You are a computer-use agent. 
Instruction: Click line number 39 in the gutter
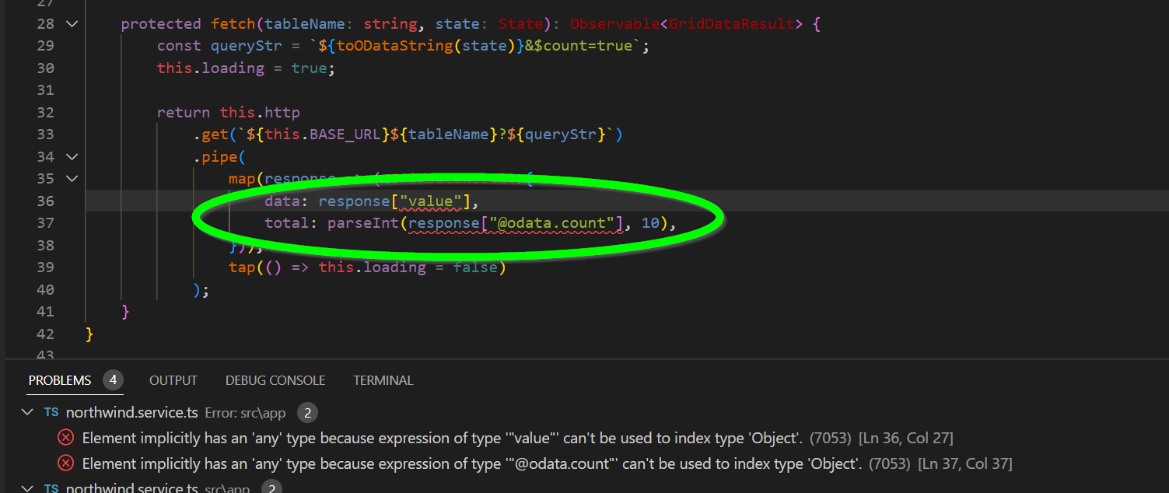[x=45, y=267]
